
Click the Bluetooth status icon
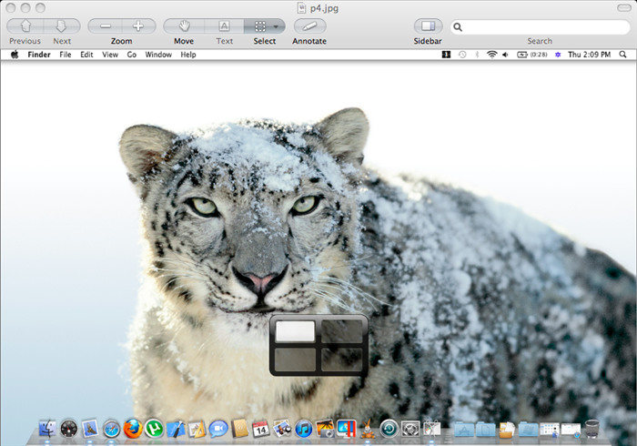tap(478, 55)
